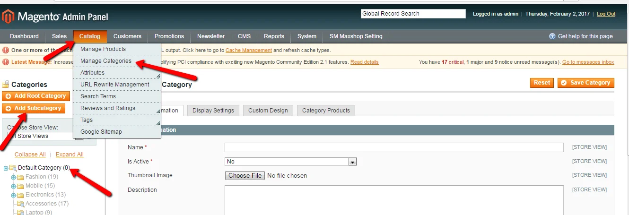Click the Categories folder icon heading
Viewport: 629px width, 215px height.
tap(6, 85)
